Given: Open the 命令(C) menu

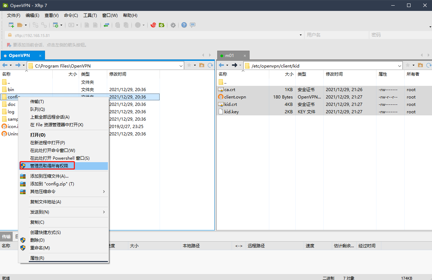Looking at the screenshot, I should click(x=71, y=15).
